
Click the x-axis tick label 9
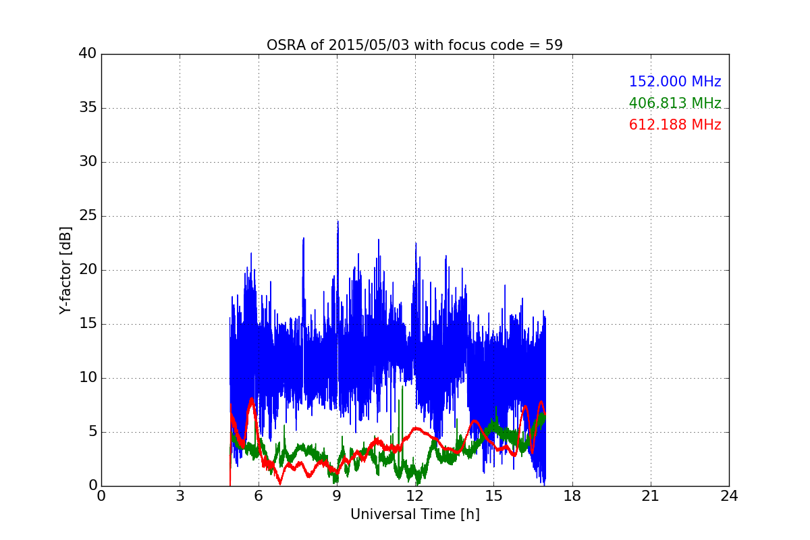click(x=337, y=496)
